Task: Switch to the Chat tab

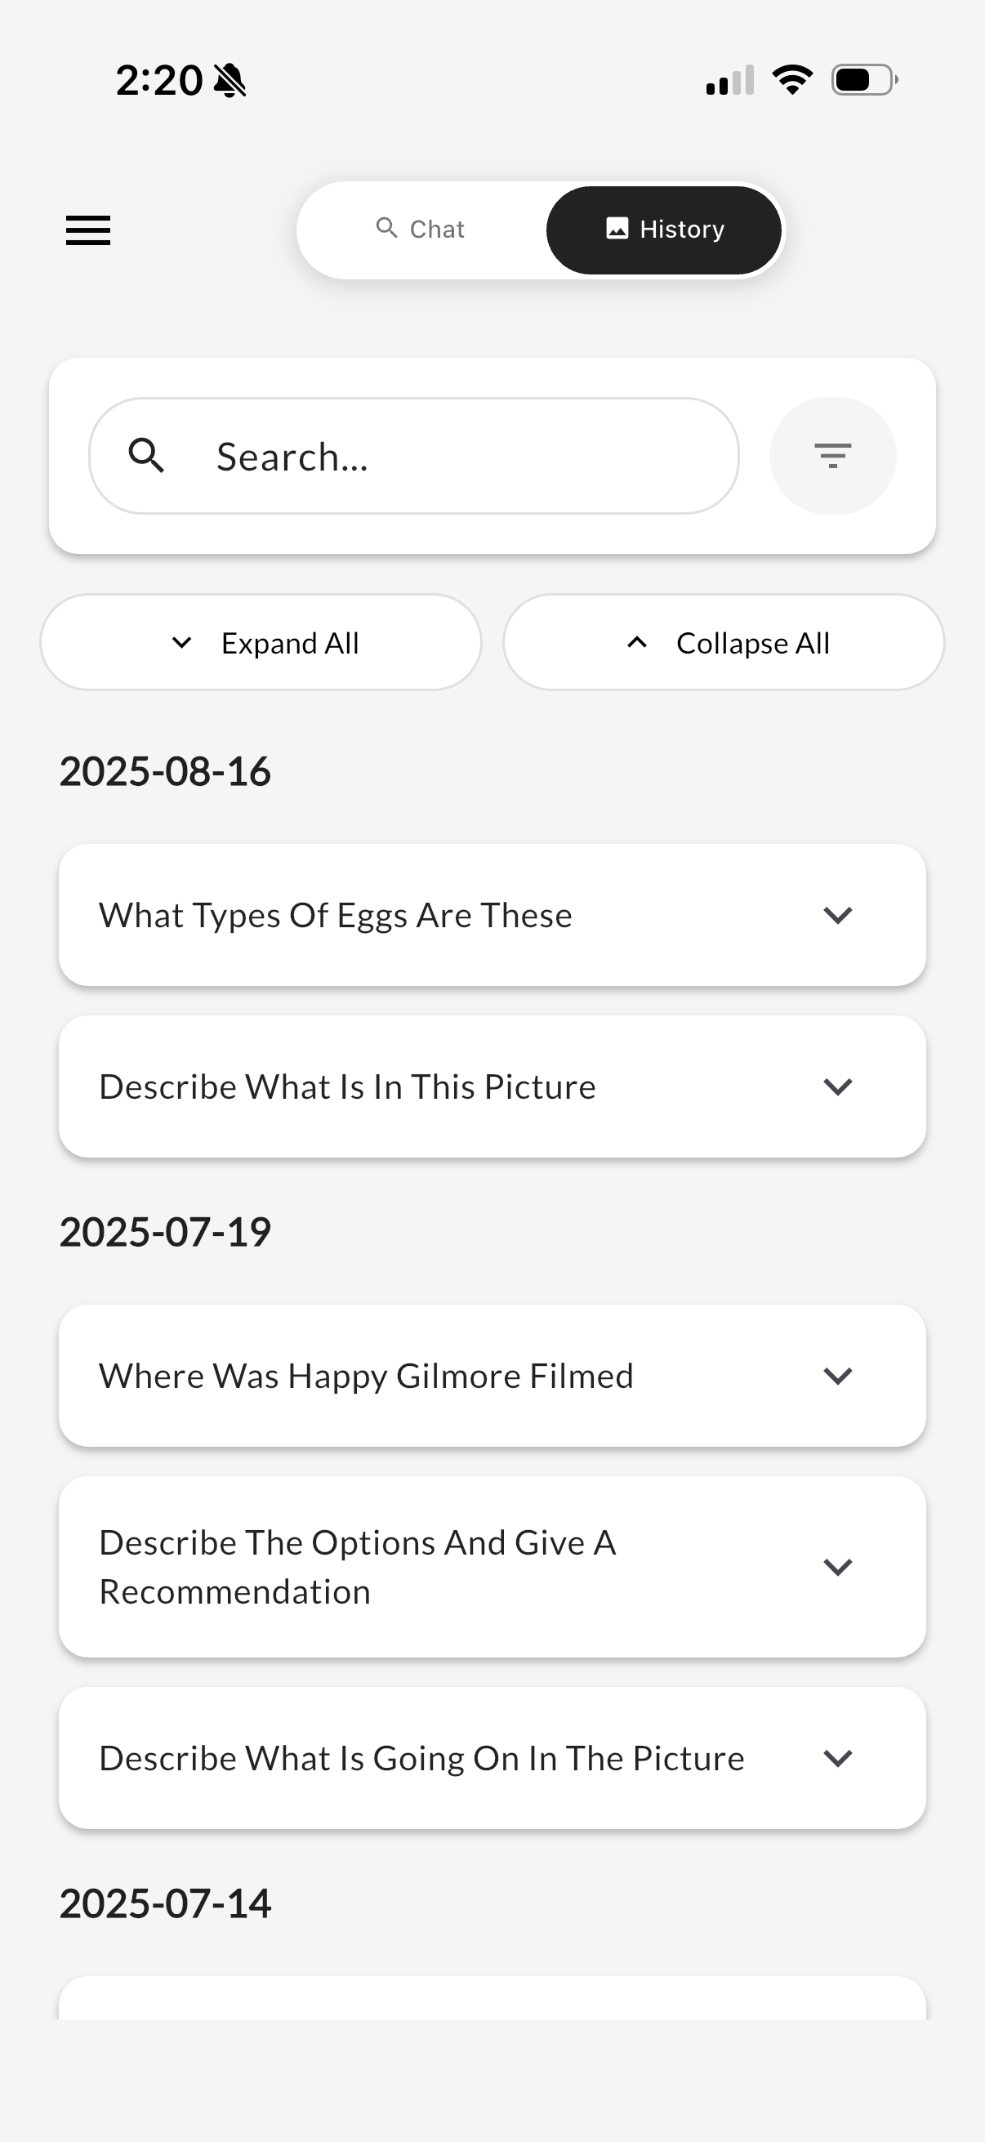Action: coord(421,230)
